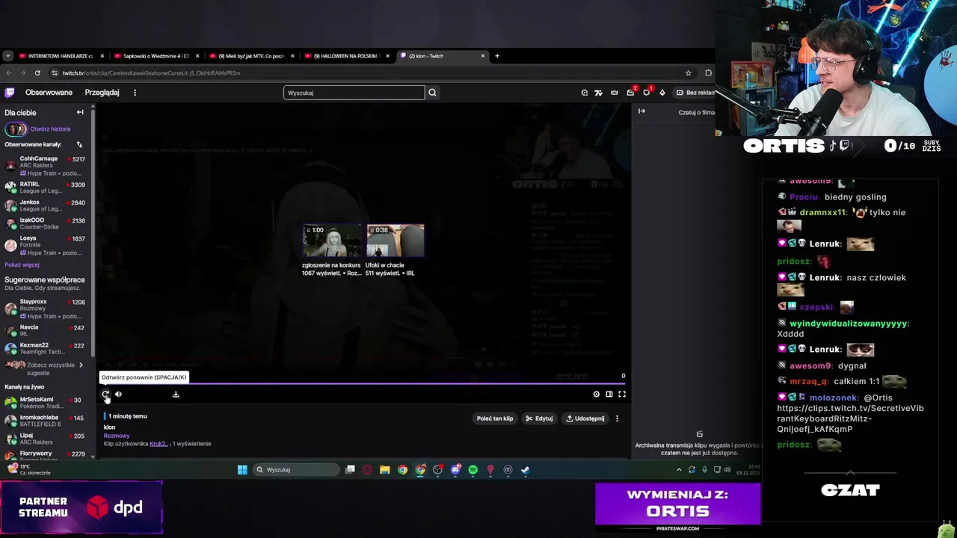Open Navcia channel in sidebar
957x538 pixels.
45,330
